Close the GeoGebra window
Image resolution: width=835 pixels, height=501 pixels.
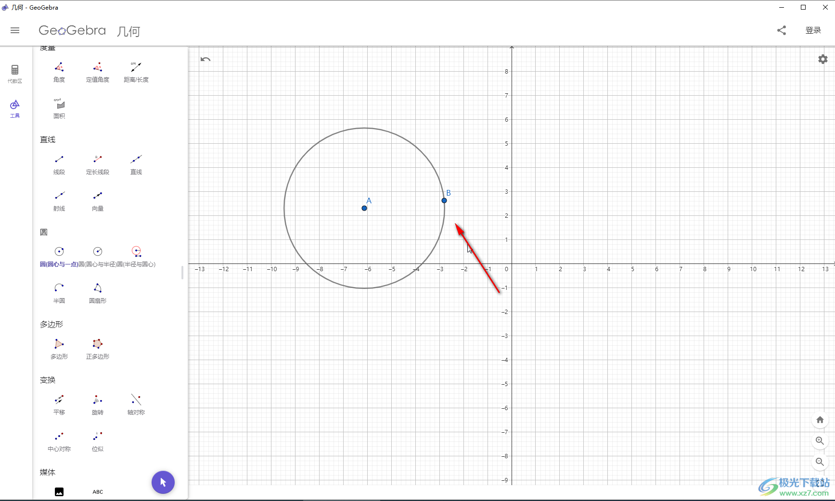pos(825,7)
